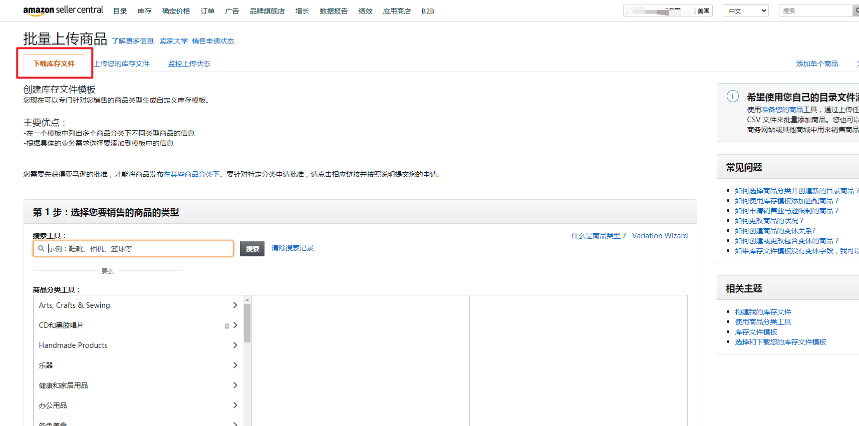The image size is (859, 426).
Task: Click the 清除搜索记录 link
Action: tap(293, 248)
